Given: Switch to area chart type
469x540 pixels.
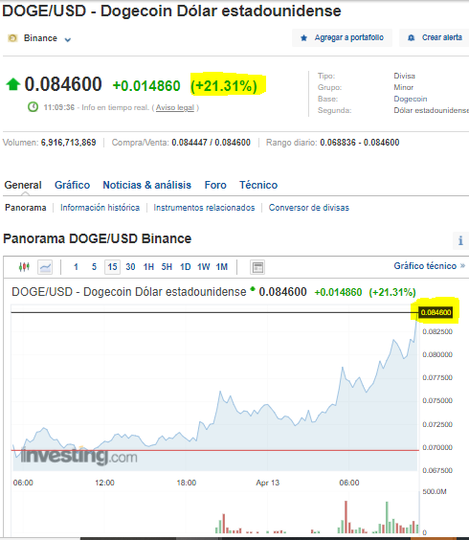Looking at the screenshot, I should tap(45, 267).
